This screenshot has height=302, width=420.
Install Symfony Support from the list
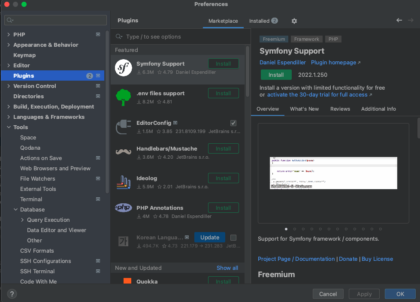[224, 64]
